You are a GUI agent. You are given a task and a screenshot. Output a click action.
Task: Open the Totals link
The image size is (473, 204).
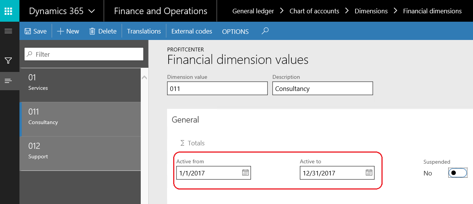point(192,143)
